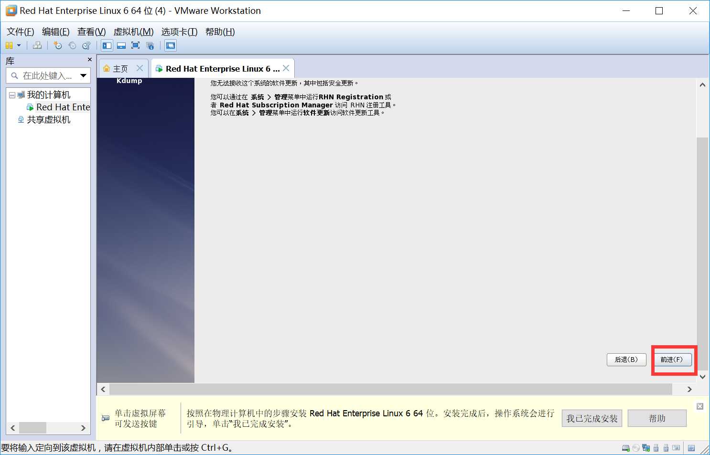Toggle the thumbnail bar toolbar icon
The image size is (710, 455).
coord(121,45)
